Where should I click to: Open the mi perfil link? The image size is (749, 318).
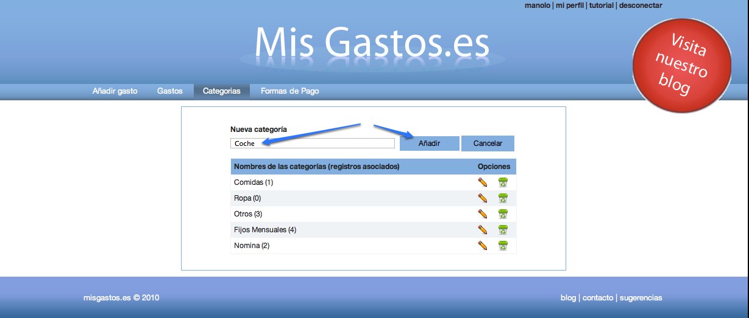[569, 5]
